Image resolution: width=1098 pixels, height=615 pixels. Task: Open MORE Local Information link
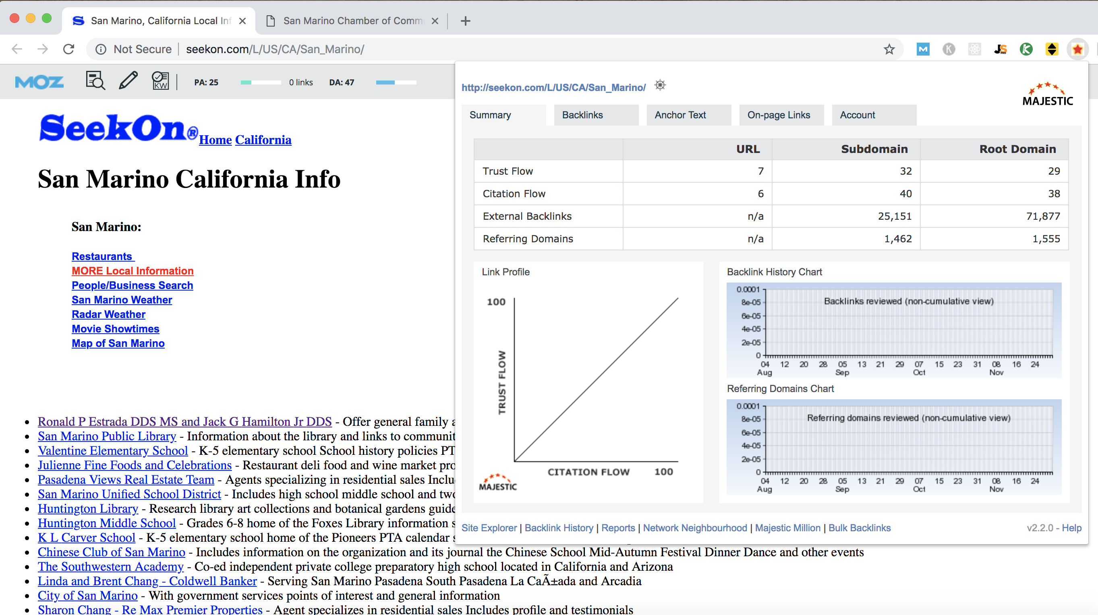click(133, 271)
